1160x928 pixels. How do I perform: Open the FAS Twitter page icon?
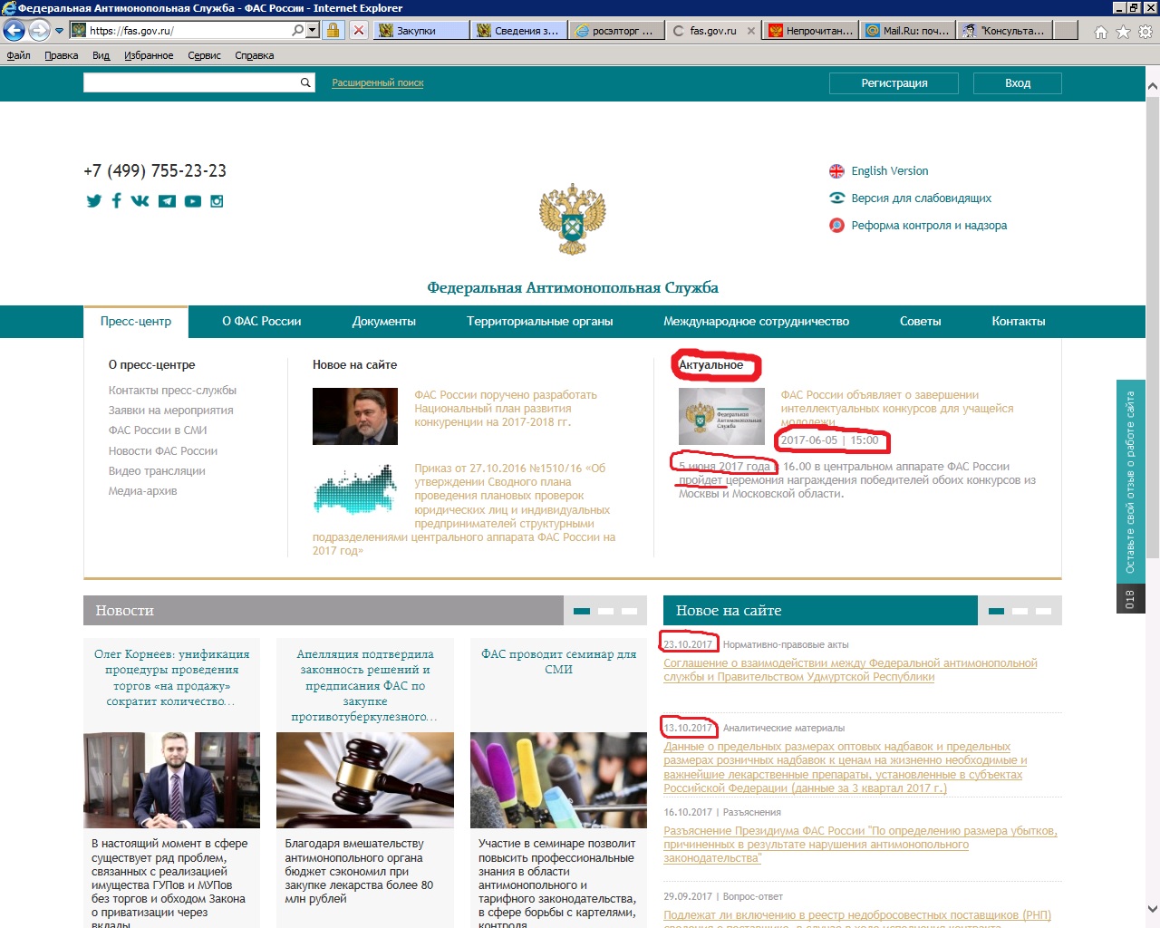pyautogui.click(x=93, y=201)
